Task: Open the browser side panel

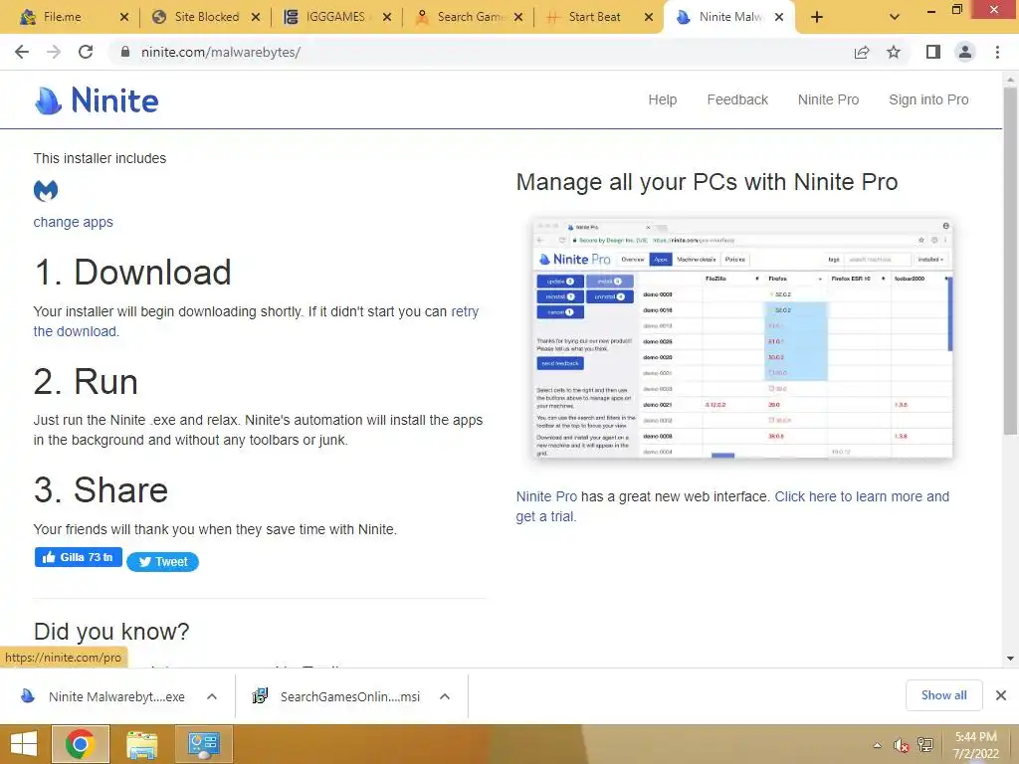Action: pyautogui.click(x=933, y=52)
